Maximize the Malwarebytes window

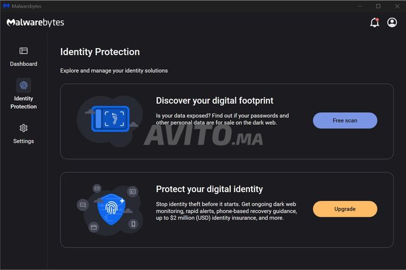point(378,6)
